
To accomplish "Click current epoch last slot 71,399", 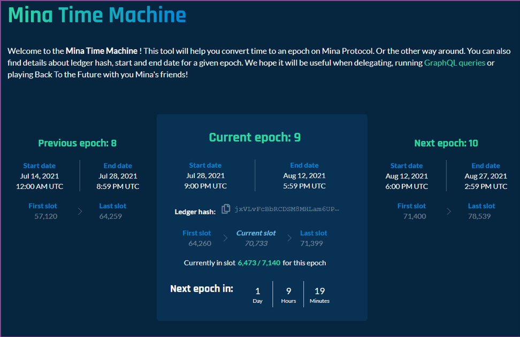I will click(311, 244).
